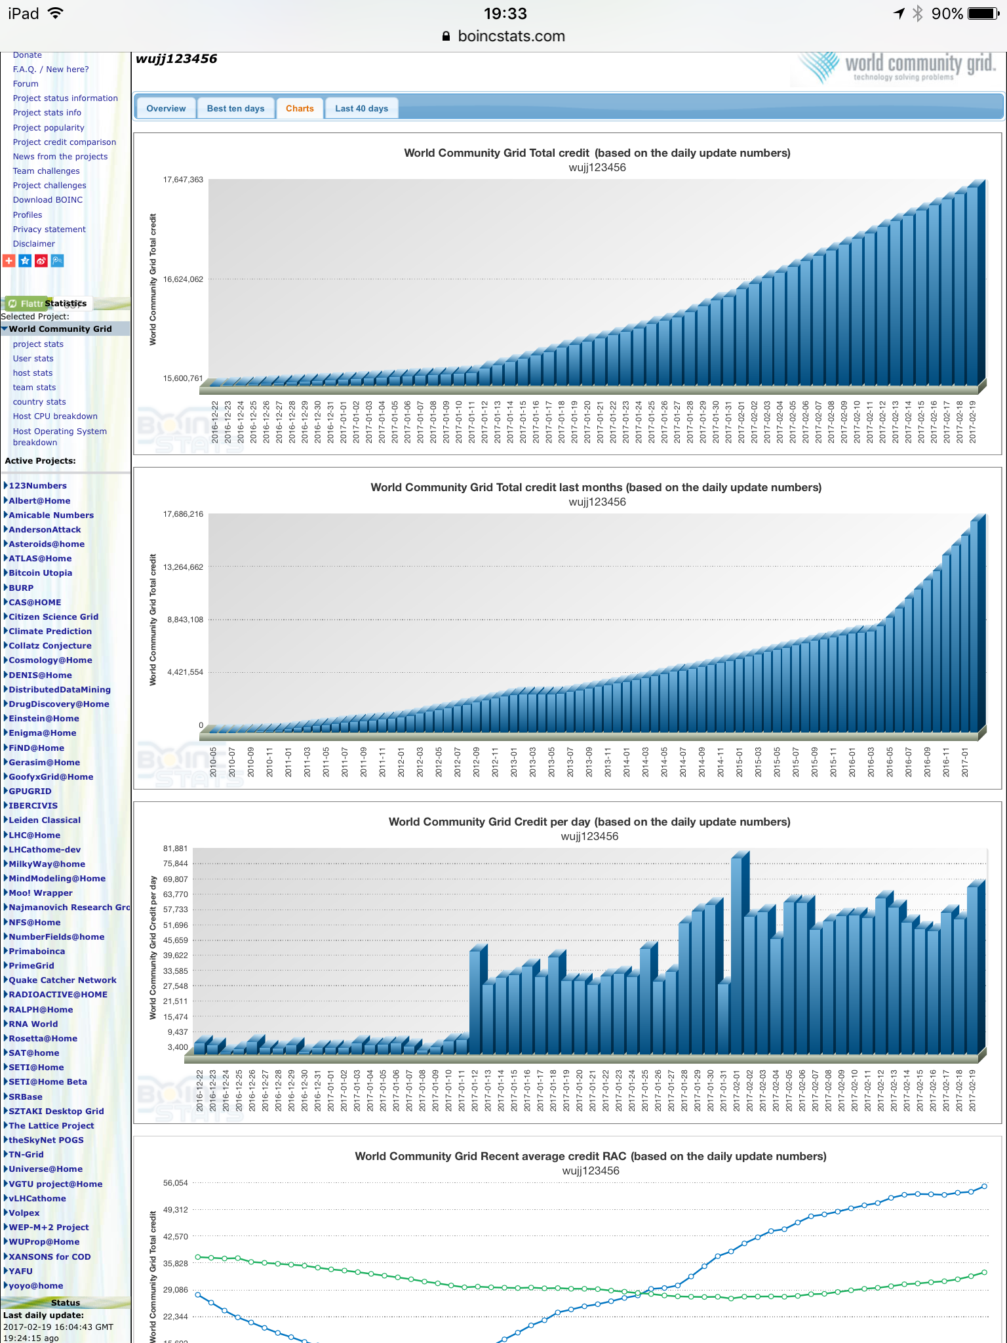
Task: Open Project stats info link
Action: pos(47,112)
